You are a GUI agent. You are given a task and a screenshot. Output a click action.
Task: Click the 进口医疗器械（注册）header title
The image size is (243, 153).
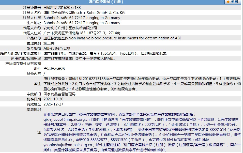(x=106, y=2)
